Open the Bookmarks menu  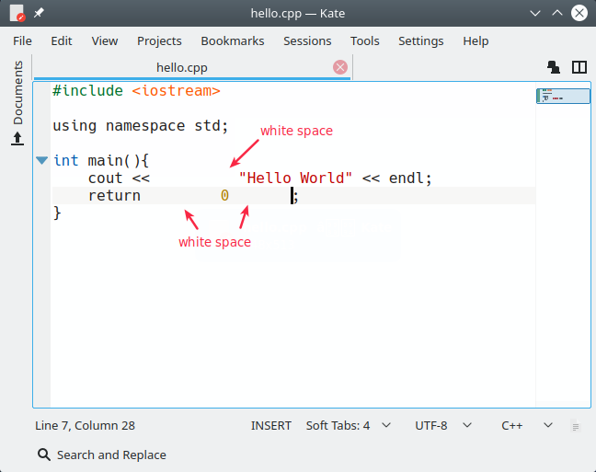(x=233, y=41)
